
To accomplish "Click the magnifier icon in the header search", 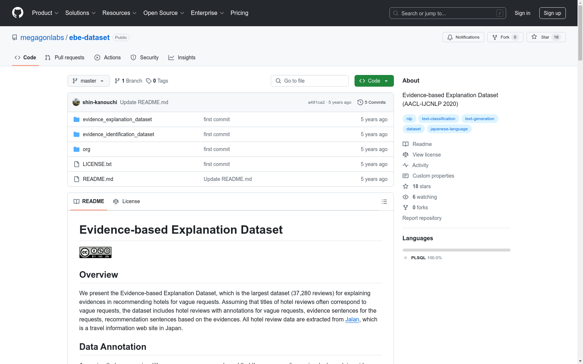I will [x=396, y=13].
